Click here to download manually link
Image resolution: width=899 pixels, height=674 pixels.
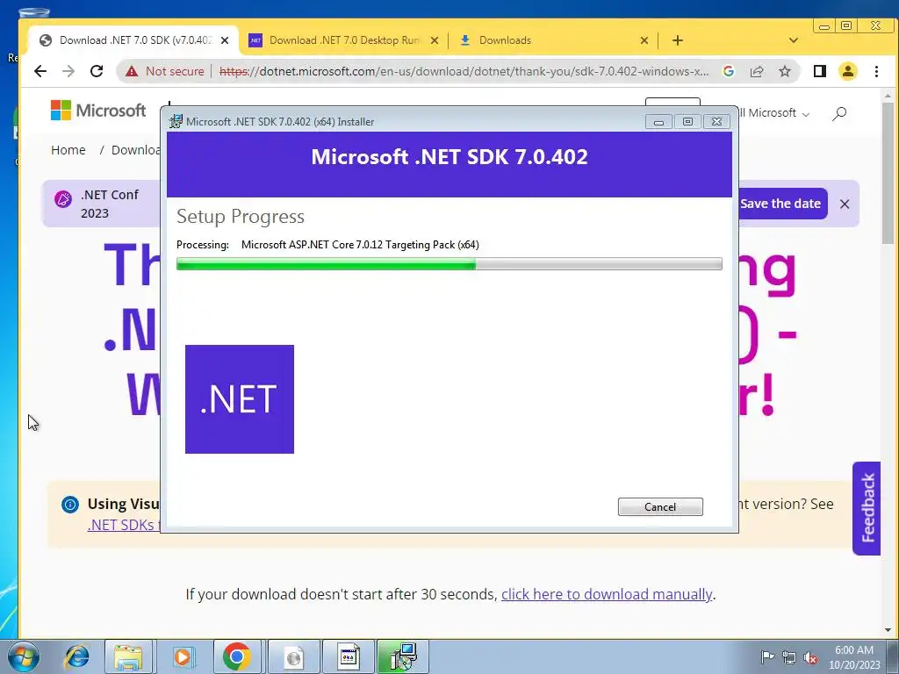[x=607, y=594]
